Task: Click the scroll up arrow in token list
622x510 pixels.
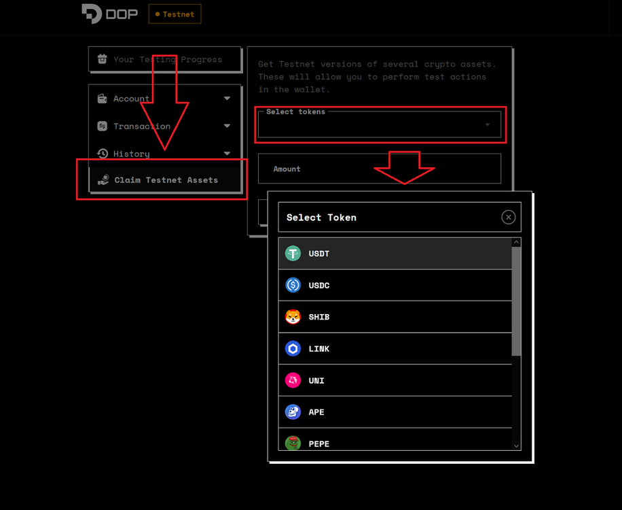Action: pos(516,243)
